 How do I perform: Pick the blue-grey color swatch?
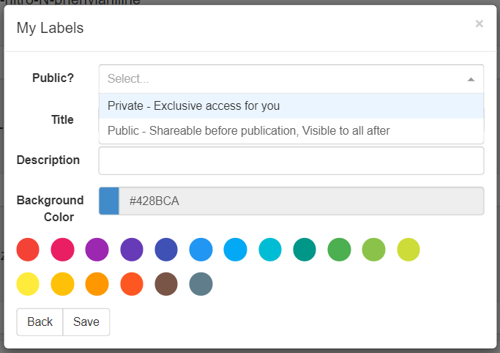tap(201, 283)
